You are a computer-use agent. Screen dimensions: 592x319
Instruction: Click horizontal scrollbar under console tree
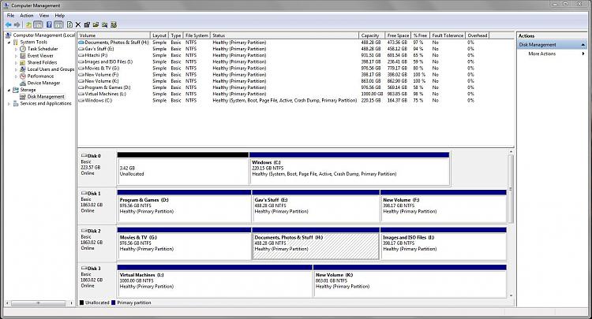coord(39,302)
